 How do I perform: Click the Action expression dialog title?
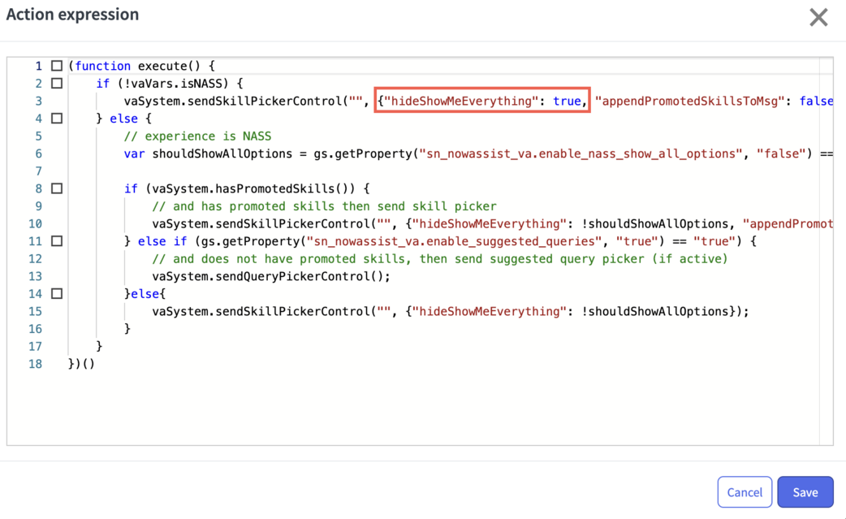coord(72,14)
